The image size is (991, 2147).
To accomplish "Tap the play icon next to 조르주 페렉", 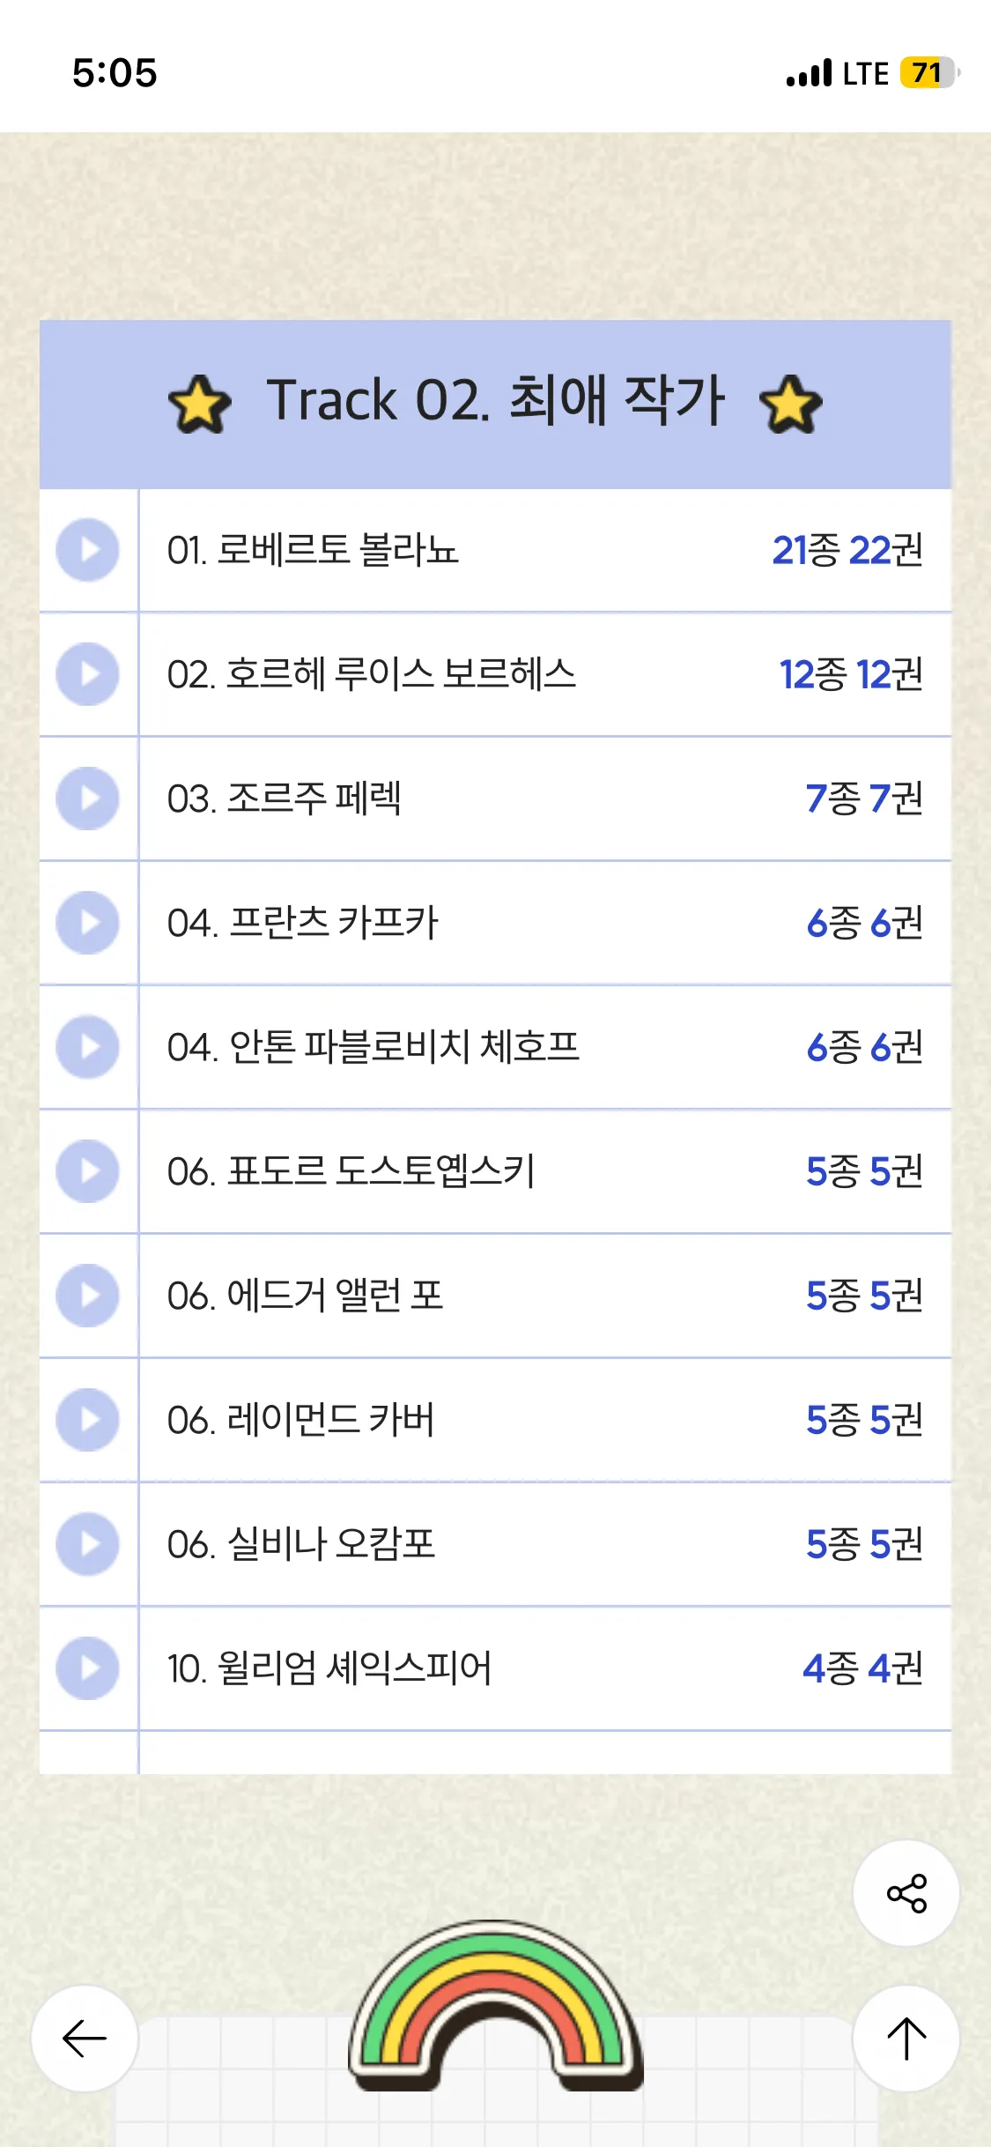I will click(87, 799).
